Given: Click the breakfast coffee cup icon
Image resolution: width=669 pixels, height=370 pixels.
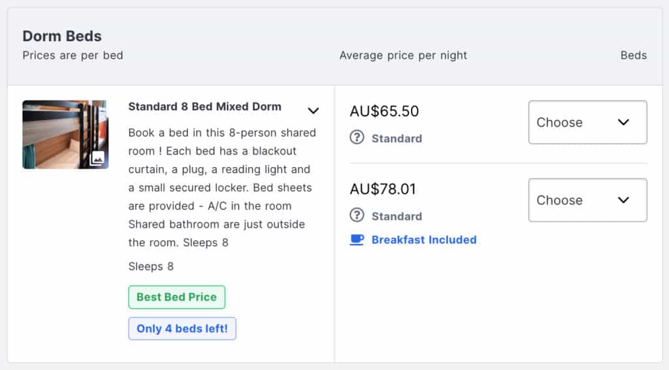Looking at the screenshot, I should pos(357,239).
